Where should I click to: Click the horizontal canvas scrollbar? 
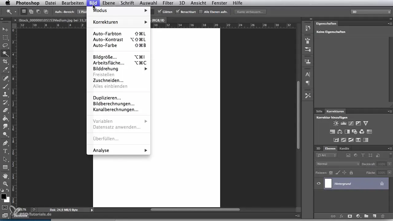pyautogui.click(x=195, y=210)
